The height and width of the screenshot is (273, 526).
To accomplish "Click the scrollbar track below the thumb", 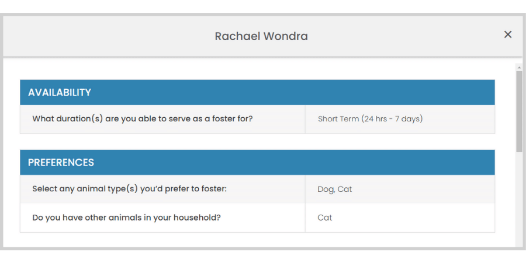I will click(x=519, y=199).
